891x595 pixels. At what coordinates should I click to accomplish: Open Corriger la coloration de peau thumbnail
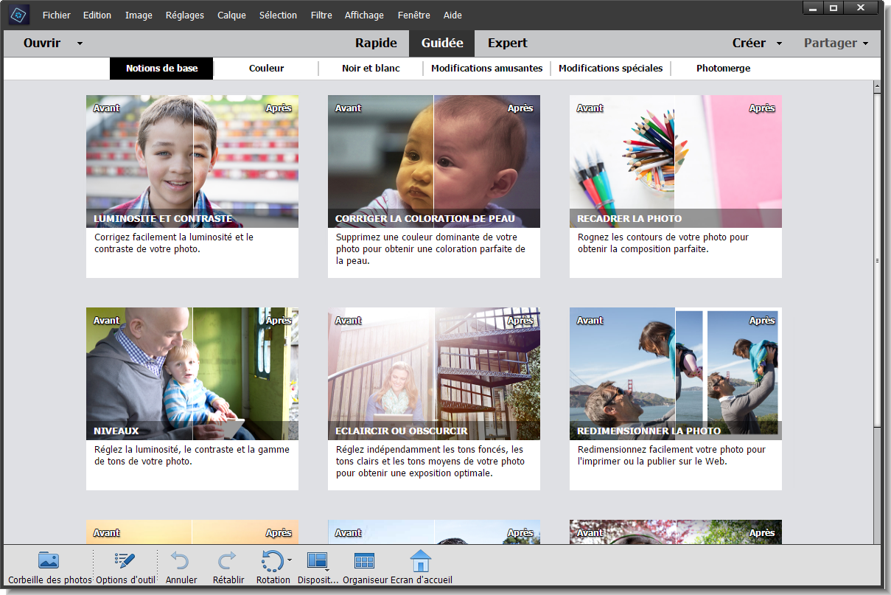pos(434,161)
